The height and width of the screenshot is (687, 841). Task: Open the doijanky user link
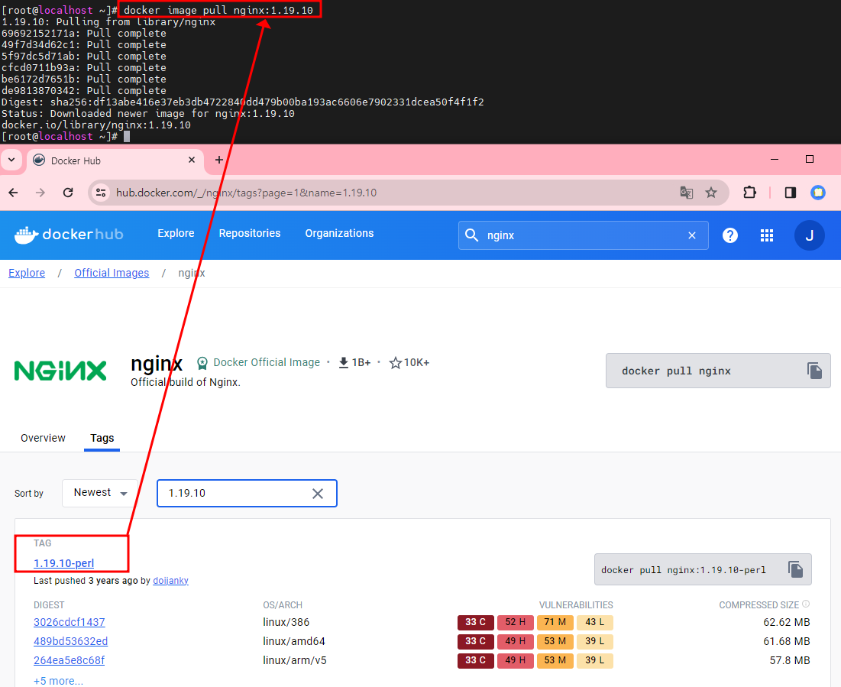(x=170, y=580)
